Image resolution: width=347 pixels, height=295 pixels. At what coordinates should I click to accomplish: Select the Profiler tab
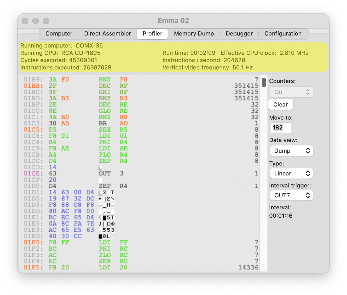[x=152, y=34]
